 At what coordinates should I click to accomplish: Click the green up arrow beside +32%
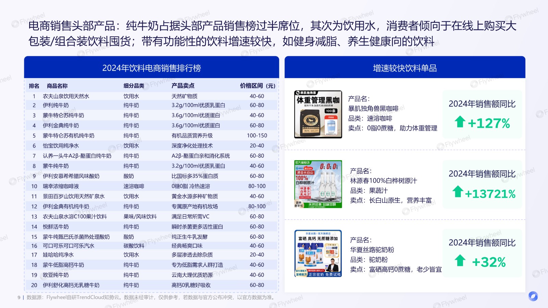pos(460,260)
